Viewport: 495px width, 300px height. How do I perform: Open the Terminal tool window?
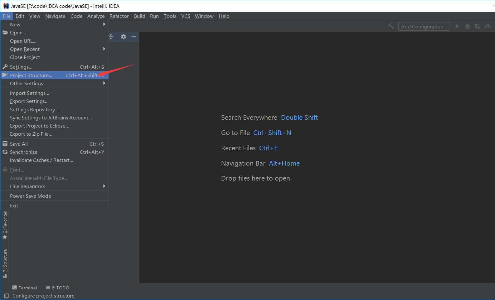[x=25, y=288]
